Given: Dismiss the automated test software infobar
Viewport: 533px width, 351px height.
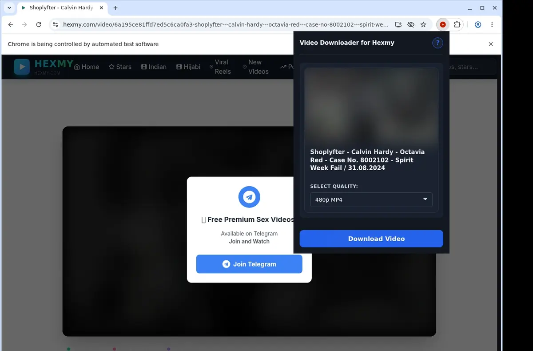Looking at the screenshot, I should click(491, 44).
